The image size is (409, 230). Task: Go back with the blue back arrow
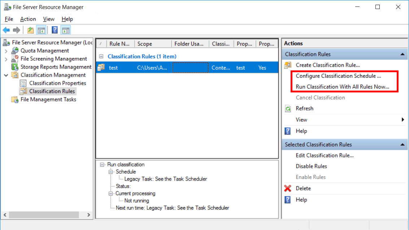(6, 30)
